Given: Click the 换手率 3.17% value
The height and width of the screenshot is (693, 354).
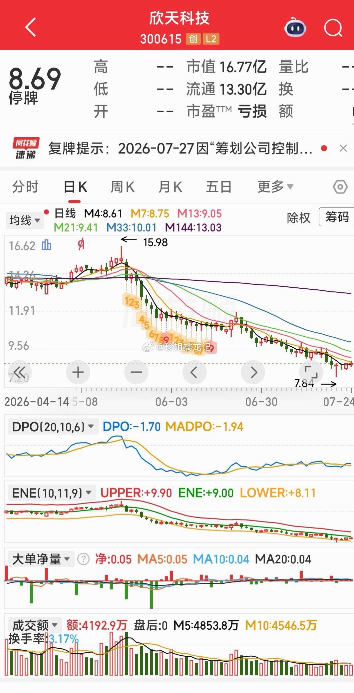Looking at the screenshot, I should point(43,638).
